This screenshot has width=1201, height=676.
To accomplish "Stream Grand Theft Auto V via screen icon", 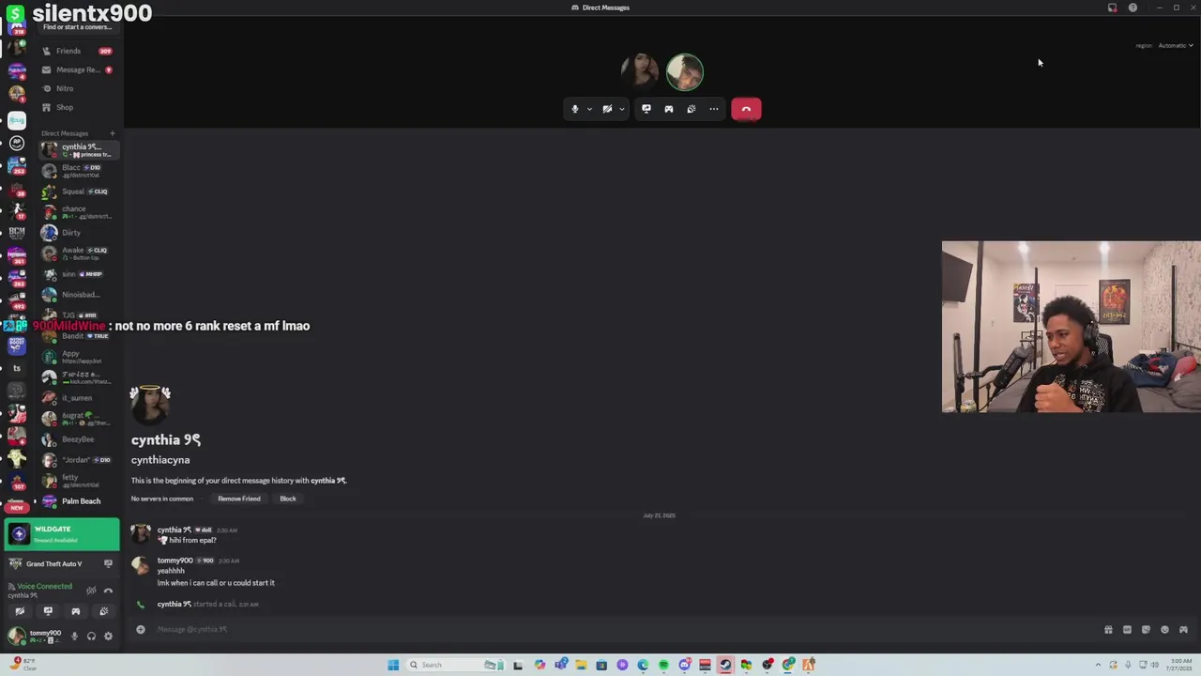I will (x=108, y=563).
